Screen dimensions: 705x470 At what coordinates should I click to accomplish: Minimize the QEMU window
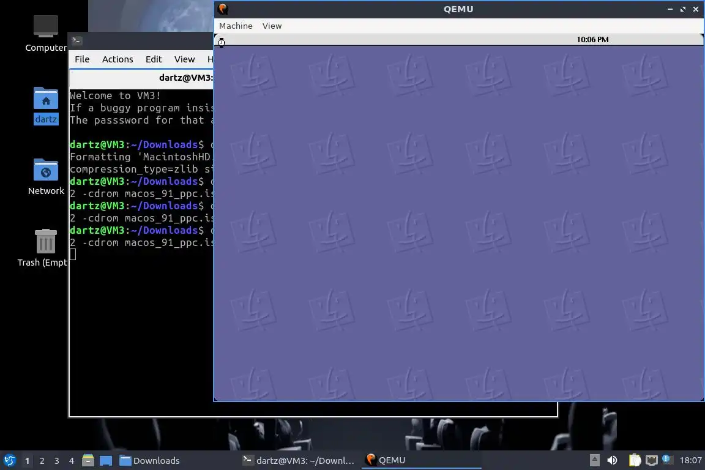tap(670, 9)
